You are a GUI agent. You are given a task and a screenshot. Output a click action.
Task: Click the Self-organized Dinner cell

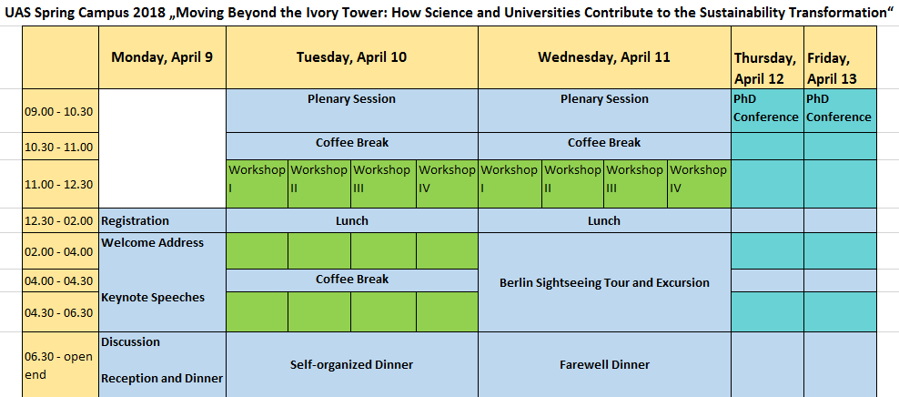(351, 364)
